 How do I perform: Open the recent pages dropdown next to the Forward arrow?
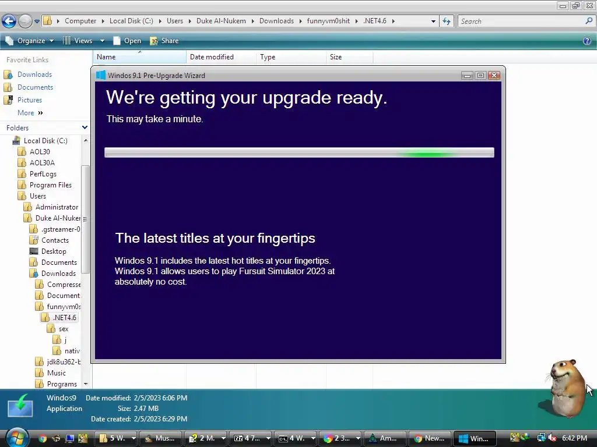point(37,22)
